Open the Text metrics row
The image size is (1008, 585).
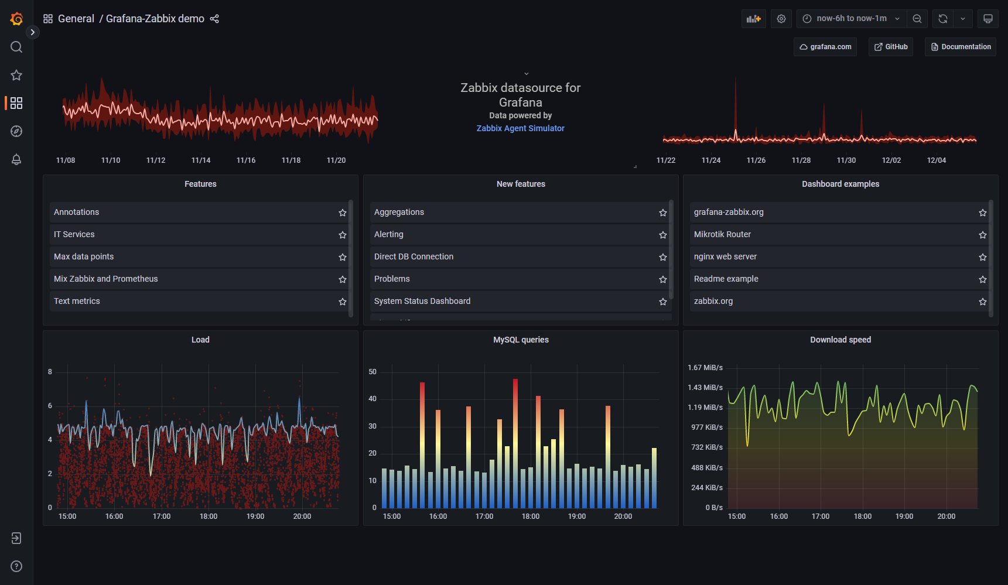(199, 302)
